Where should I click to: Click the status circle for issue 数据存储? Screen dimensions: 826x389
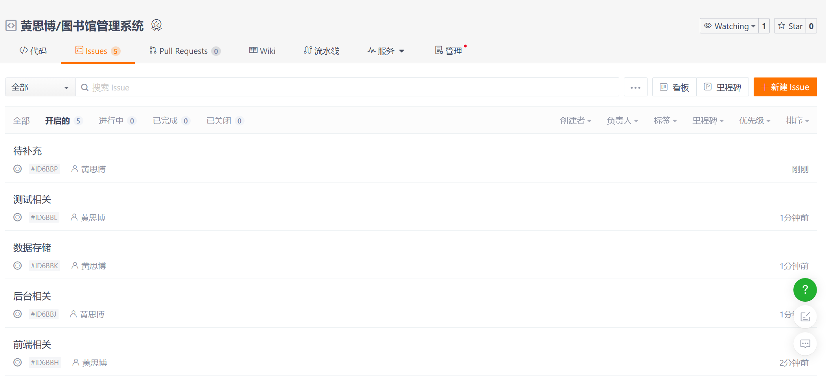18,265
